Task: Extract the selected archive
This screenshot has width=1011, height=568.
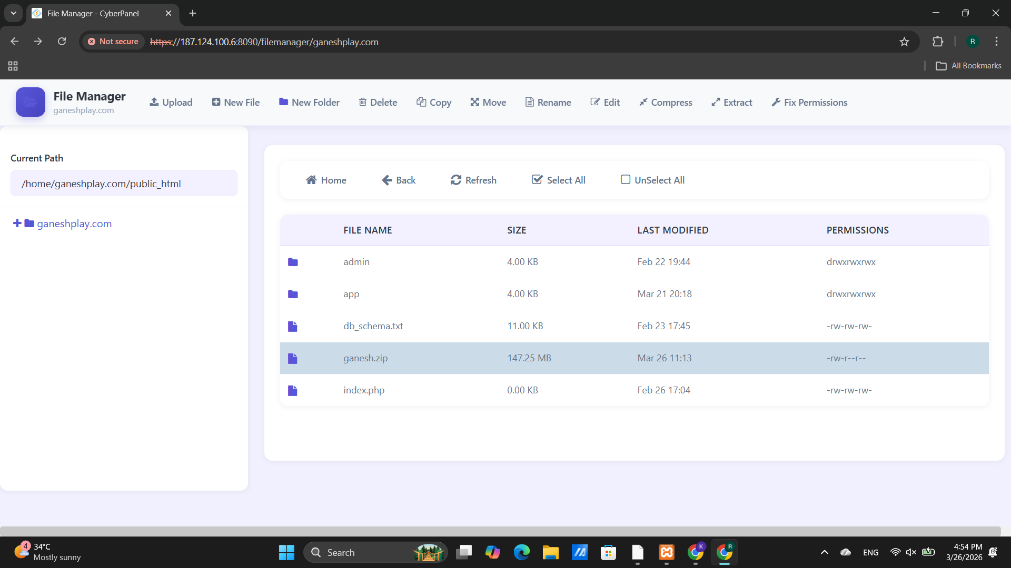Action: (x=731, y=102)
